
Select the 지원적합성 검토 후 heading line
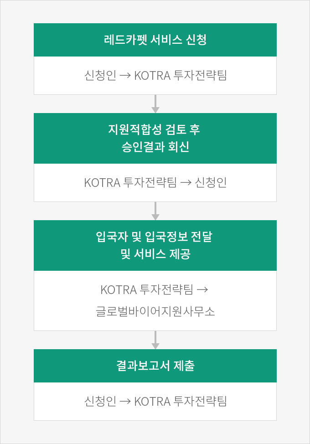pos(154,129)
